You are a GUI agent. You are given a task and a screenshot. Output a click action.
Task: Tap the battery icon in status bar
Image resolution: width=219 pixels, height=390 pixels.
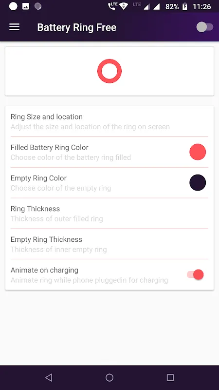185,7
